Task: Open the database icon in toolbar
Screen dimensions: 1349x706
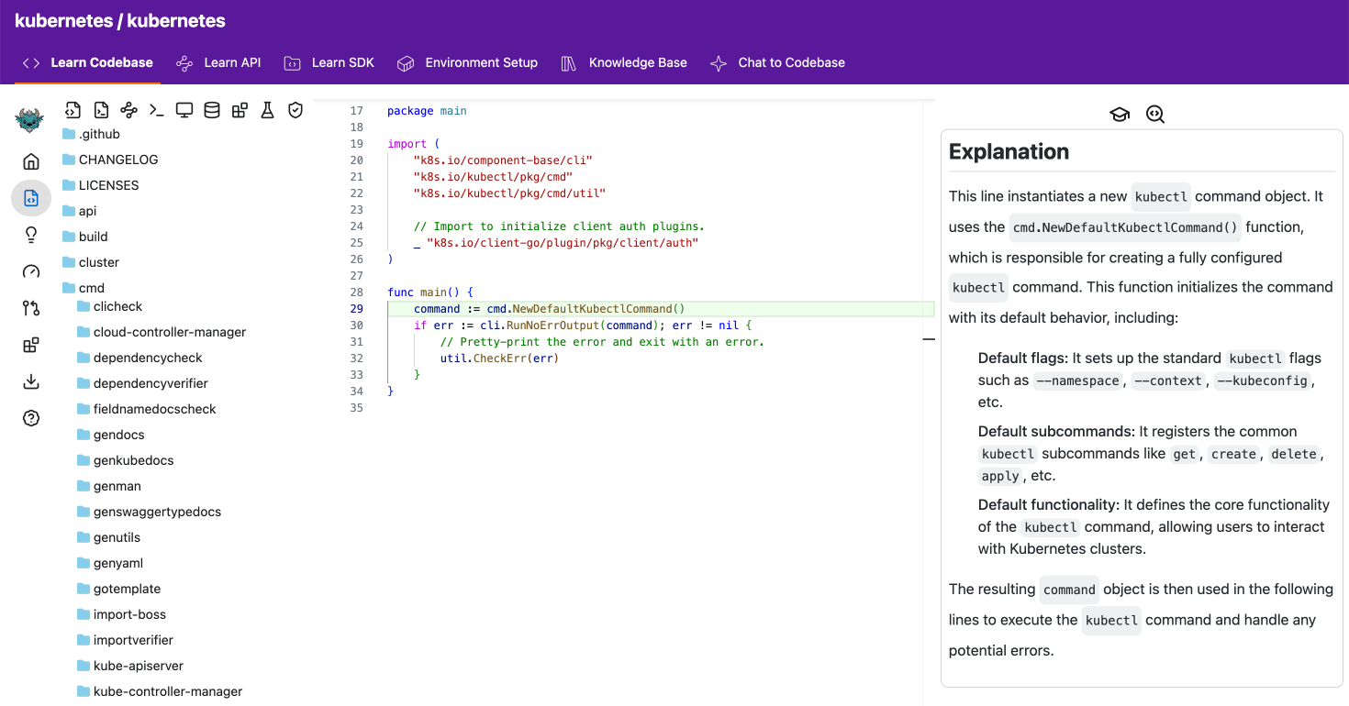Action: (x=212, y=110)
